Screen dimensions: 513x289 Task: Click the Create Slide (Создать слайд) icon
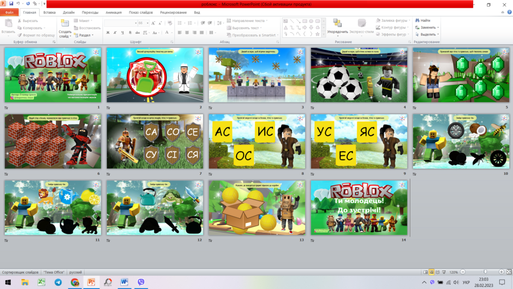(65, 23)
